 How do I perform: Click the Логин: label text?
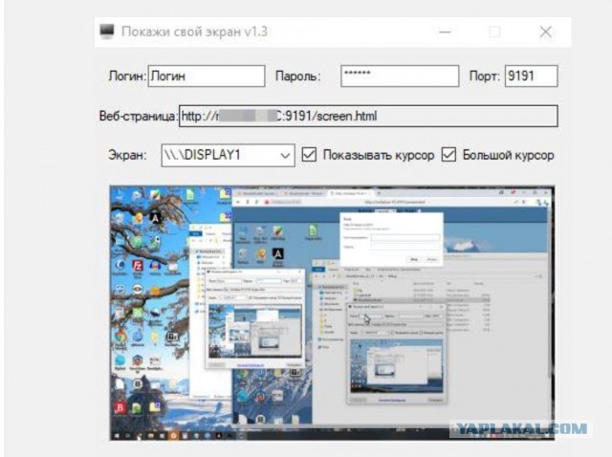127,76
